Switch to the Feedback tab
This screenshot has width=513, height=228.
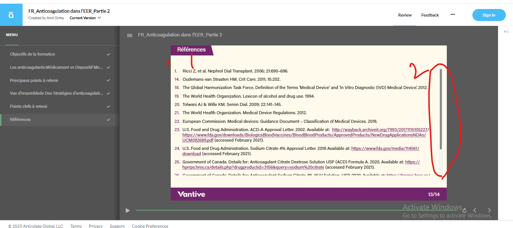pyautogui.click(x=430, y=15)
